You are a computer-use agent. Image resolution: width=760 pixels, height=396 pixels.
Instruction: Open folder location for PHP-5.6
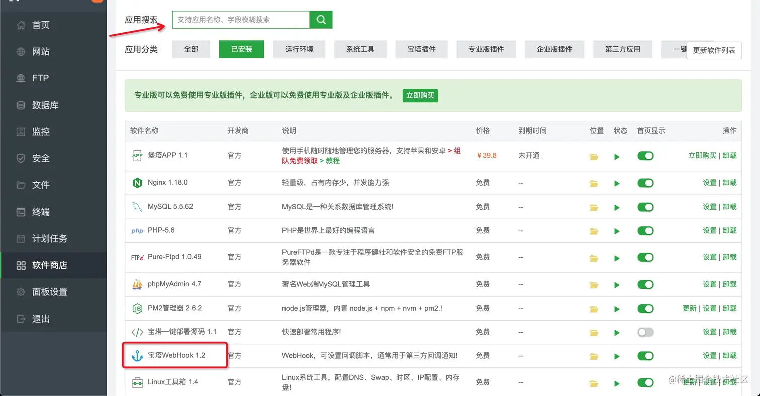[594, 231]
